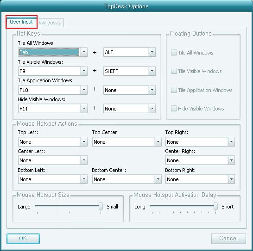Expand the Top Right hotspot dropdown
Image resolution: width=253 pixels, height=251 pixels.
[x=200, y=142]
